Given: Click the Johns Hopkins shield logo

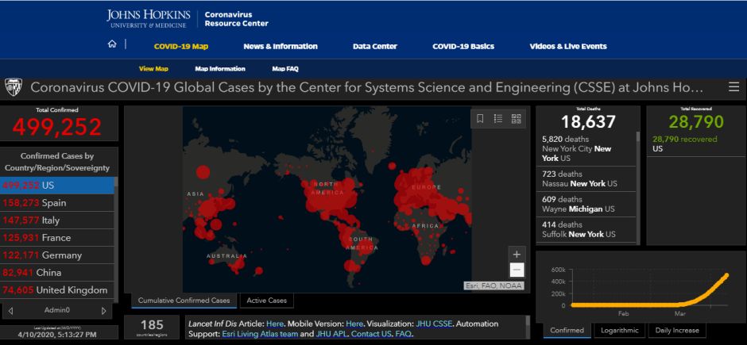Looking at the screenshot, I should 14,87.
